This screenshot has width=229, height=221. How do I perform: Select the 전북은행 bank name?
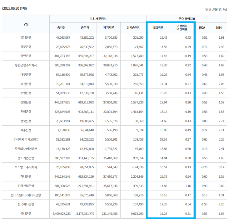tap(26, 121)
